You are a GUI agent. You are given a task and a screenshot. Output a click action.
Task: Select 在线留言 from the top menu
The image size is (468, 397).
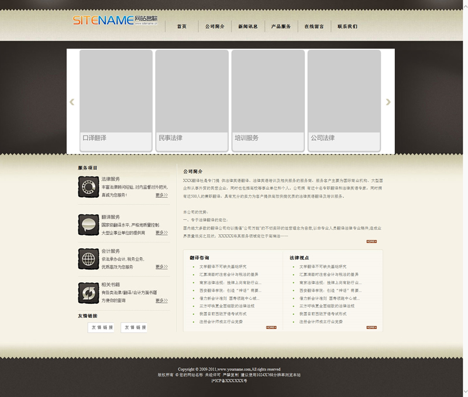tap(314, 26)
